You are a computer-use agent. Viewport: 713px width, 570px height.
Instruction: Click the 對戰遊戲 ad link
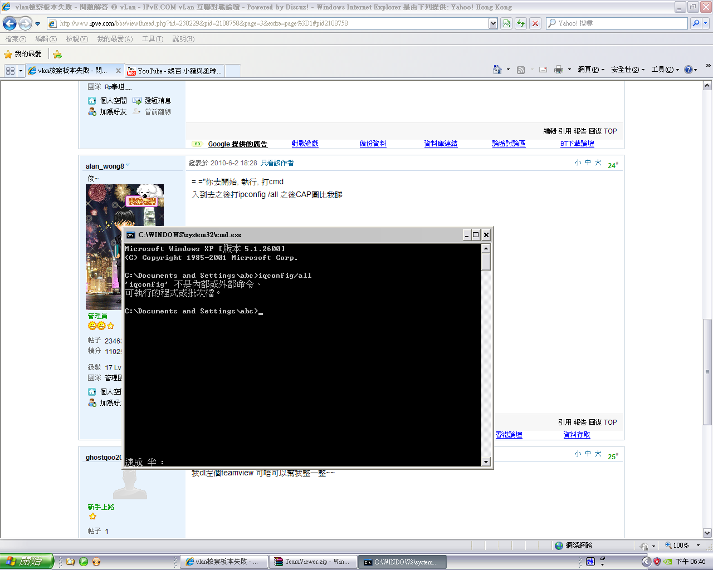coord(305,144)
